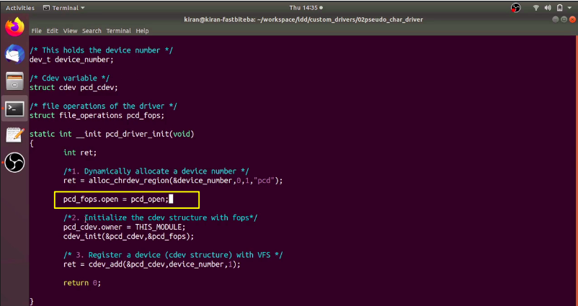The image size is (578, 306).
Task: Open the Activities overview
Action: click(20, 8)
